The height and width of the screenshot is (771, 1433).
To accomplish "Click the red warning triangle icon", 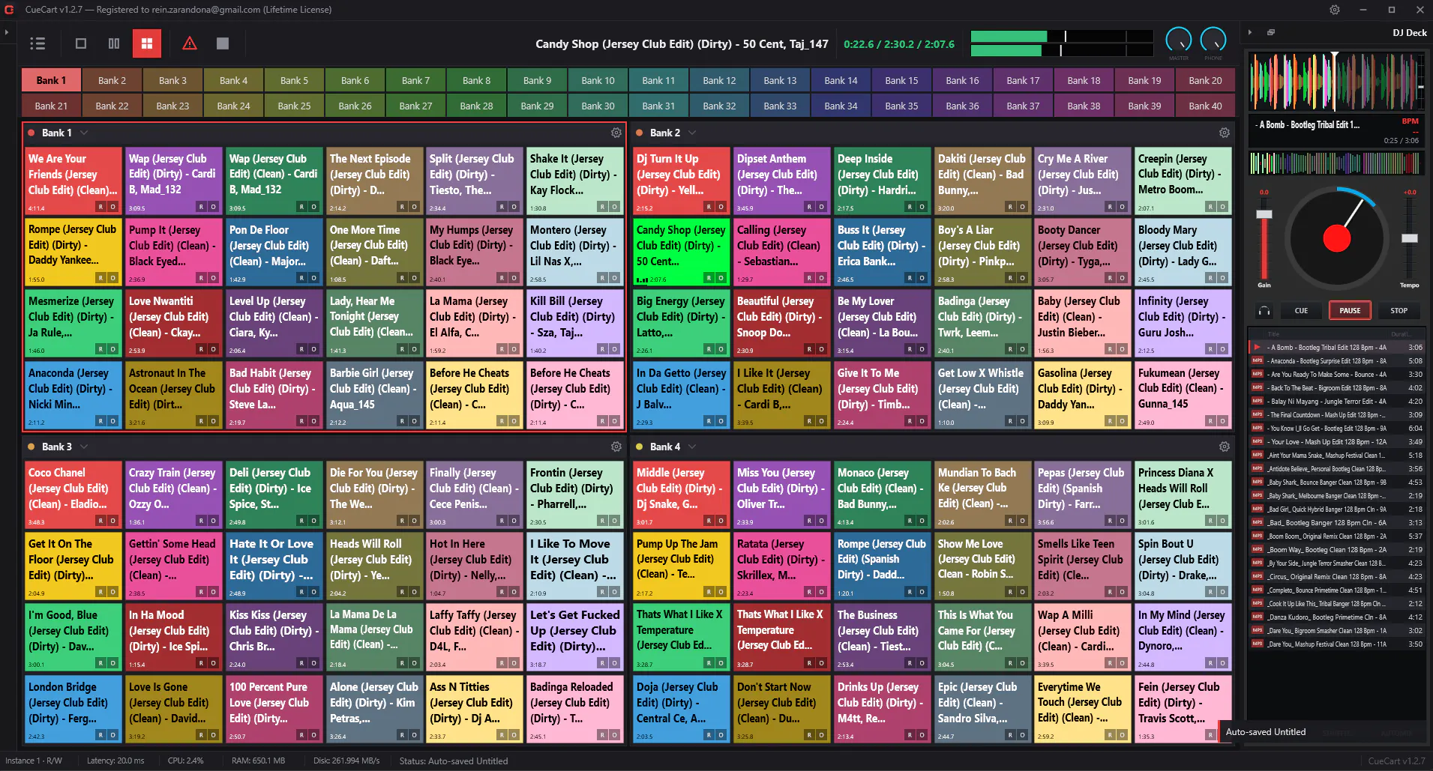I will 190,43.
